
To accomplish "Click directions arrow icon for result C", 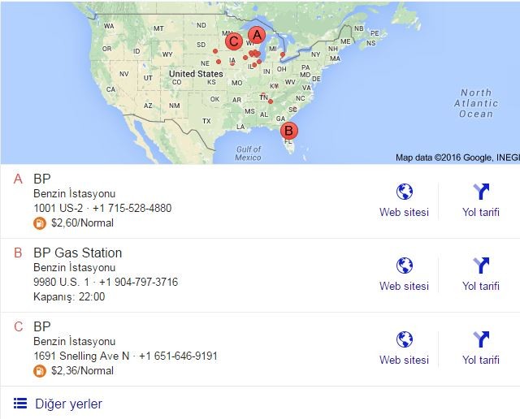I will [481, 339].
